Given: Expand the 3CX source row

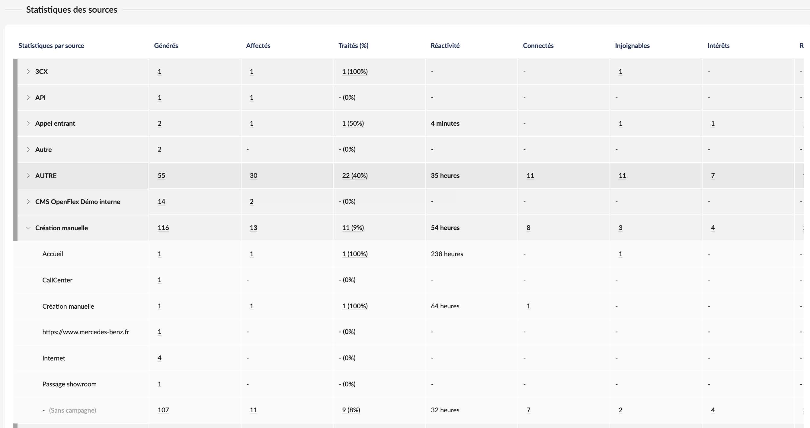Looking at the screenshot, I should tap(28, 72).
